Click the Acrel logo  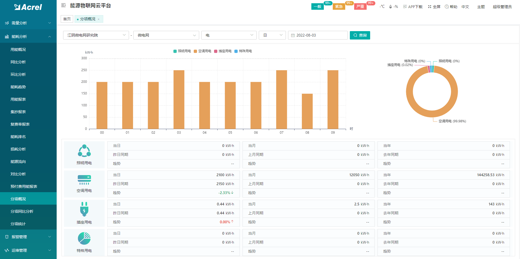tap(28, 7)
